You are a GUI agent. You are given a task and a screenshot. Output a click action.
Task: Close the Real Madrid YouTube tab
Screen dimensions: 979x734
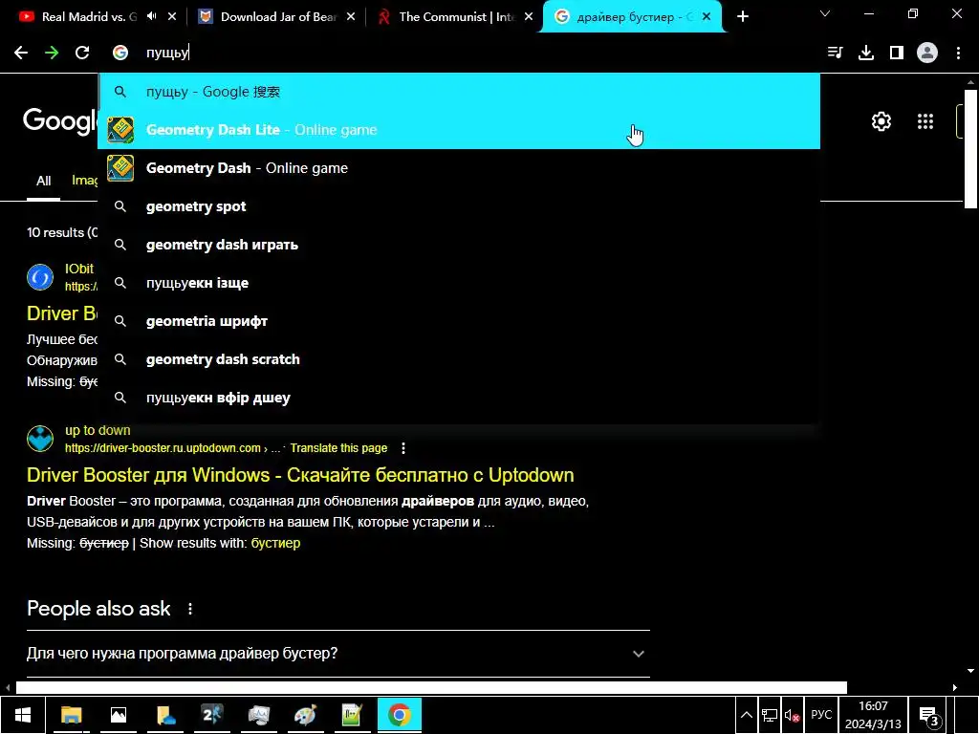[172, 17]
